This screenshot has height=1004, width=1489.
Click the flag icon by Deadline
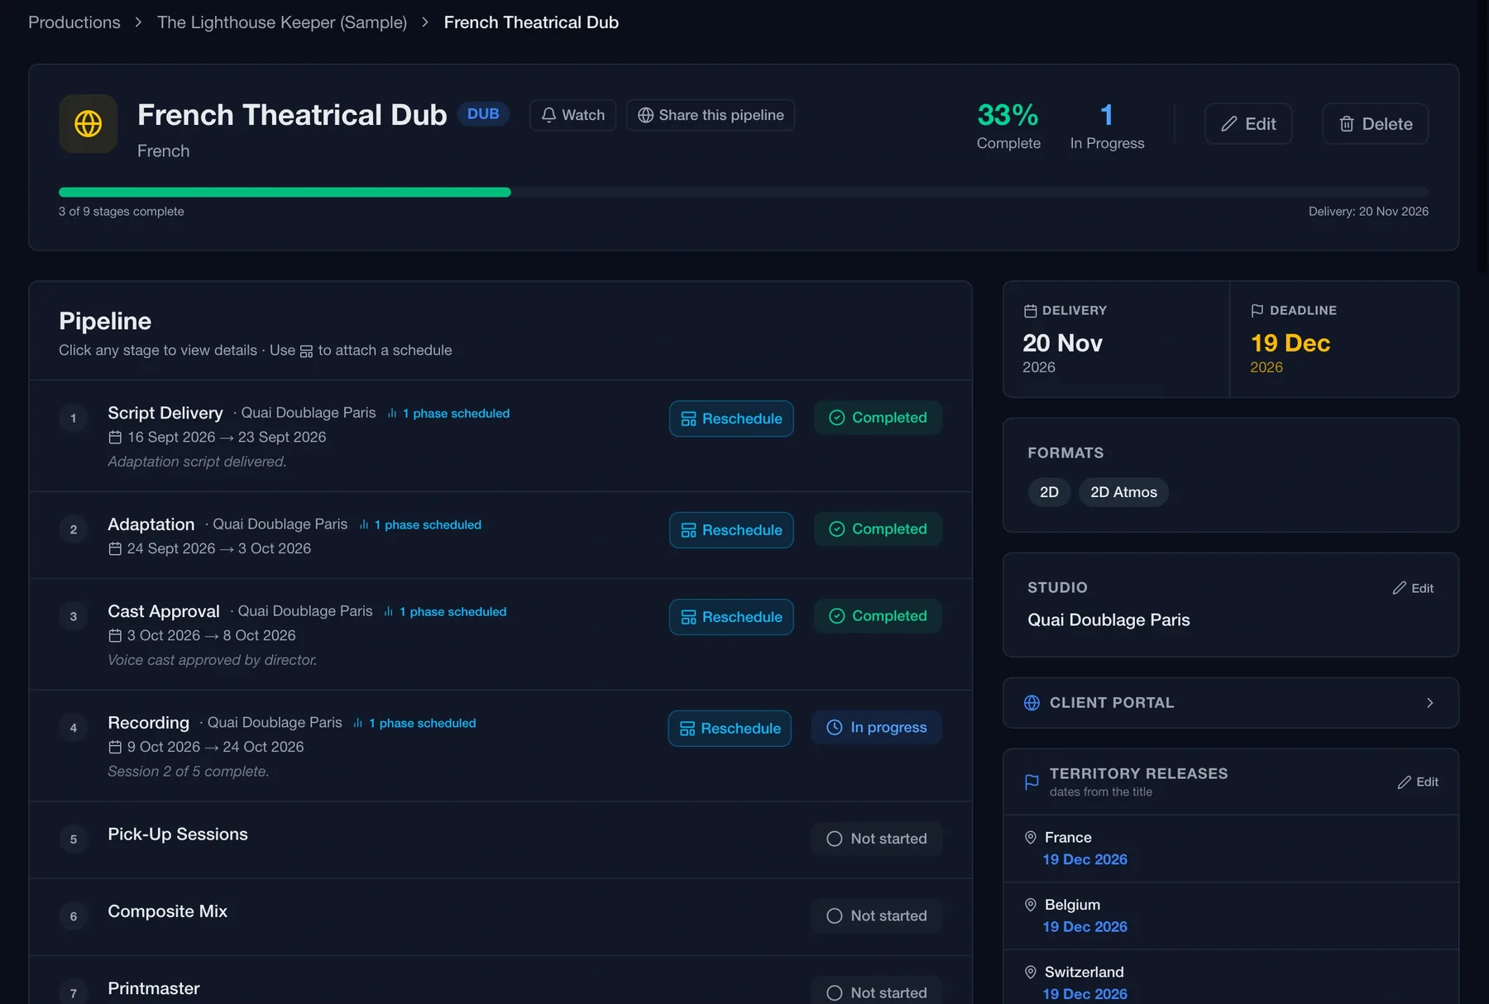coord(1257,311)
